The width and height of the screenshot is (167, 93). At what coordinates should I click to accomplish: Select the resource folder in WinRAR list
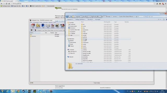(x=34, y=36)
